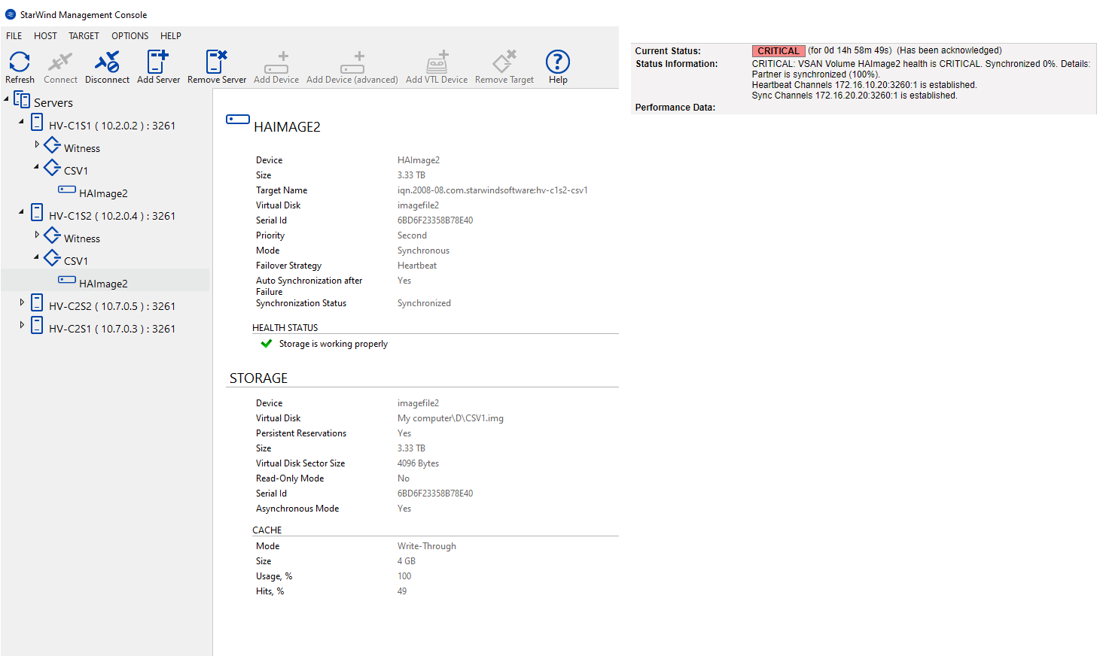Click the target name iqn.2008-08.com.starwindsoftware:hv-c1s2-csv1
1100x656 pixels.
(492, 190)
